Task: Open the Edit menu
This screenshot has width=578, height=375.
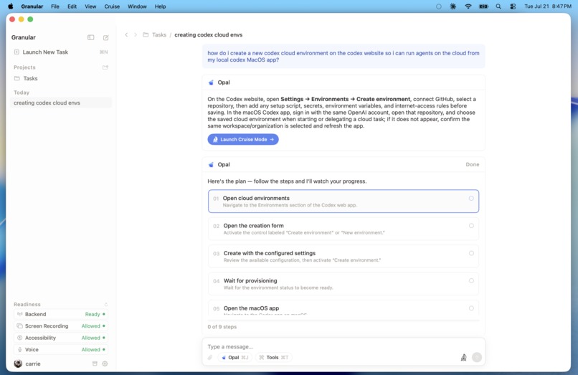Action: pos(72,6)
